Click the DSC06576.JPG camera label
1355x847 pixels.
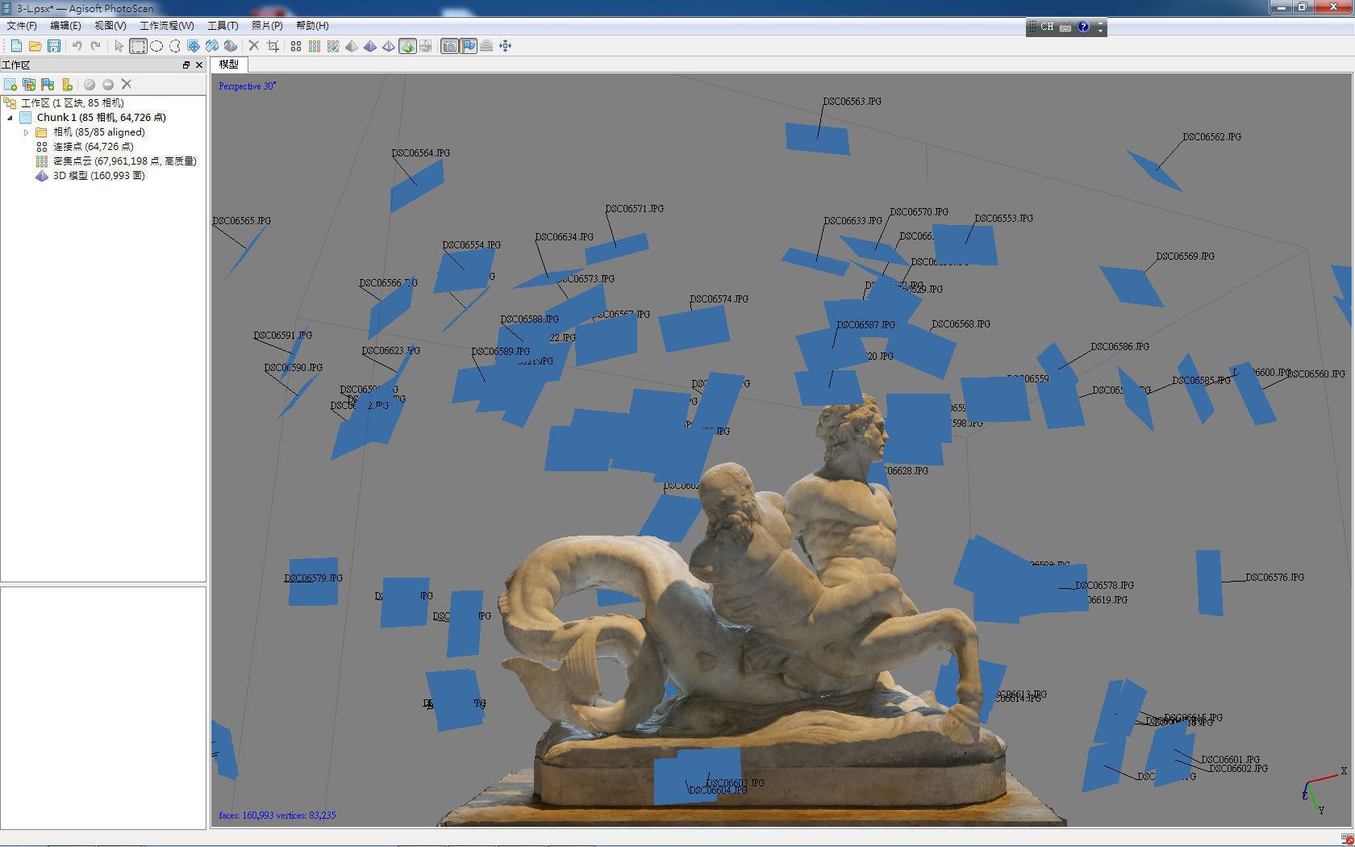(1275, 578)
